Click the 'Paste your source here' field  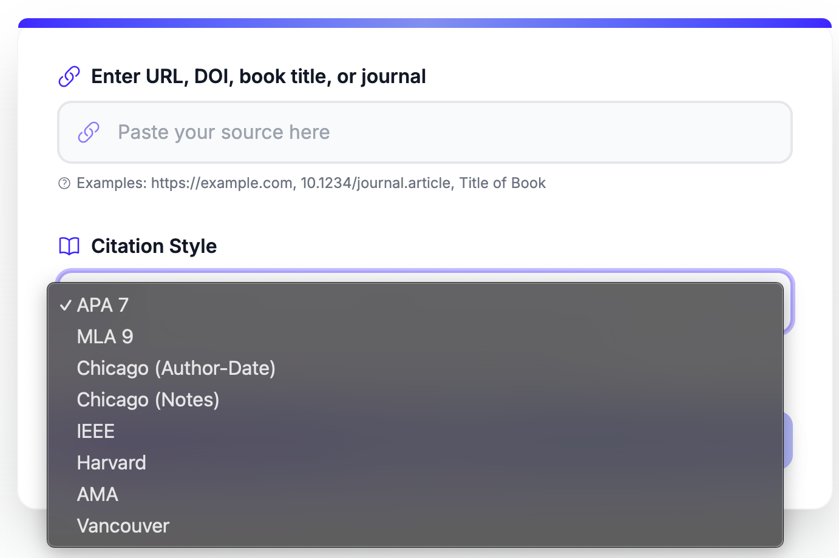point(425,132)
